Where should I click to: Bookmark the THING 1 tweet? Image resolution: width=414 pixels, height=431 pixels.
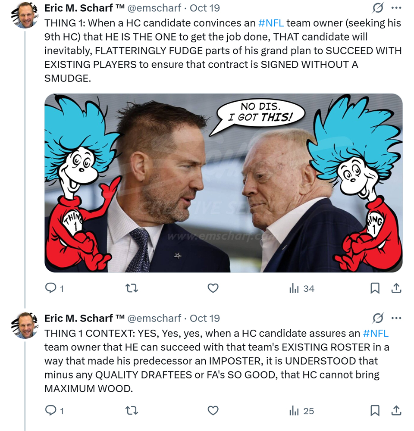click(375, 288)
